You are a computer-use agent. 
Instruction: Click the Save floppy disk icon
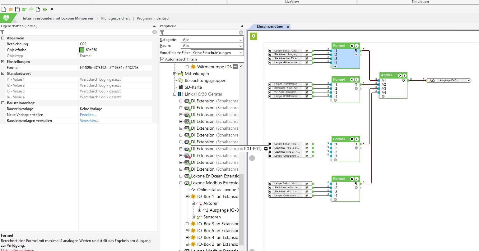click(x=17, y=9)
